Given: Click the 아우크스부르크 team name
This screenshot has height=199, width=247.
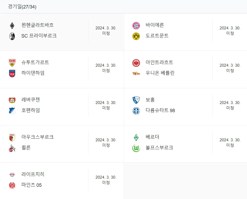Looking at the screenshot, I should 37,137.
